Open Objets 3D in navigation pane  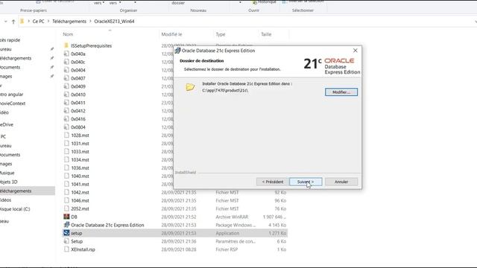(x=8, y=182)
